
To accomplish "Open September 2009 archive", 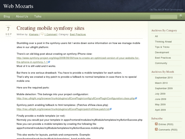I will [164, 88].
